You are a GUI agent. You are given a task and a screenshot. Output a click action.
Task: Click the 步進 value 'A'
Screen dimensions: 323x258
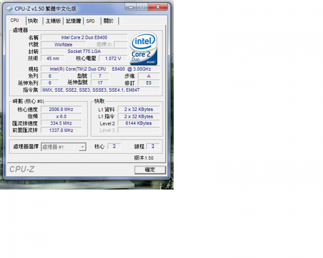149,76
